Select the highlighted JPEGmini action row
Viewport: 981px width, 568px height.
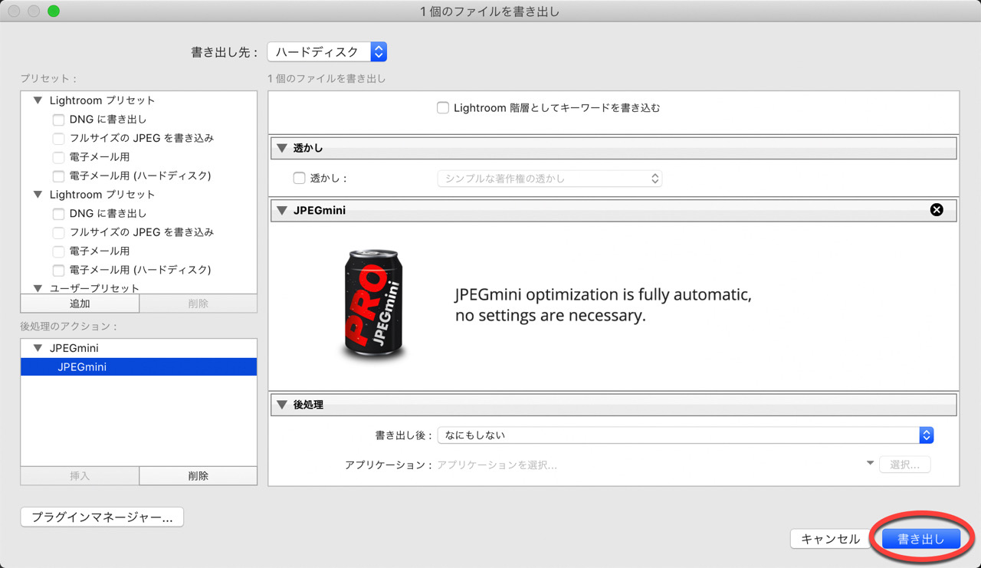coord(139,367)
